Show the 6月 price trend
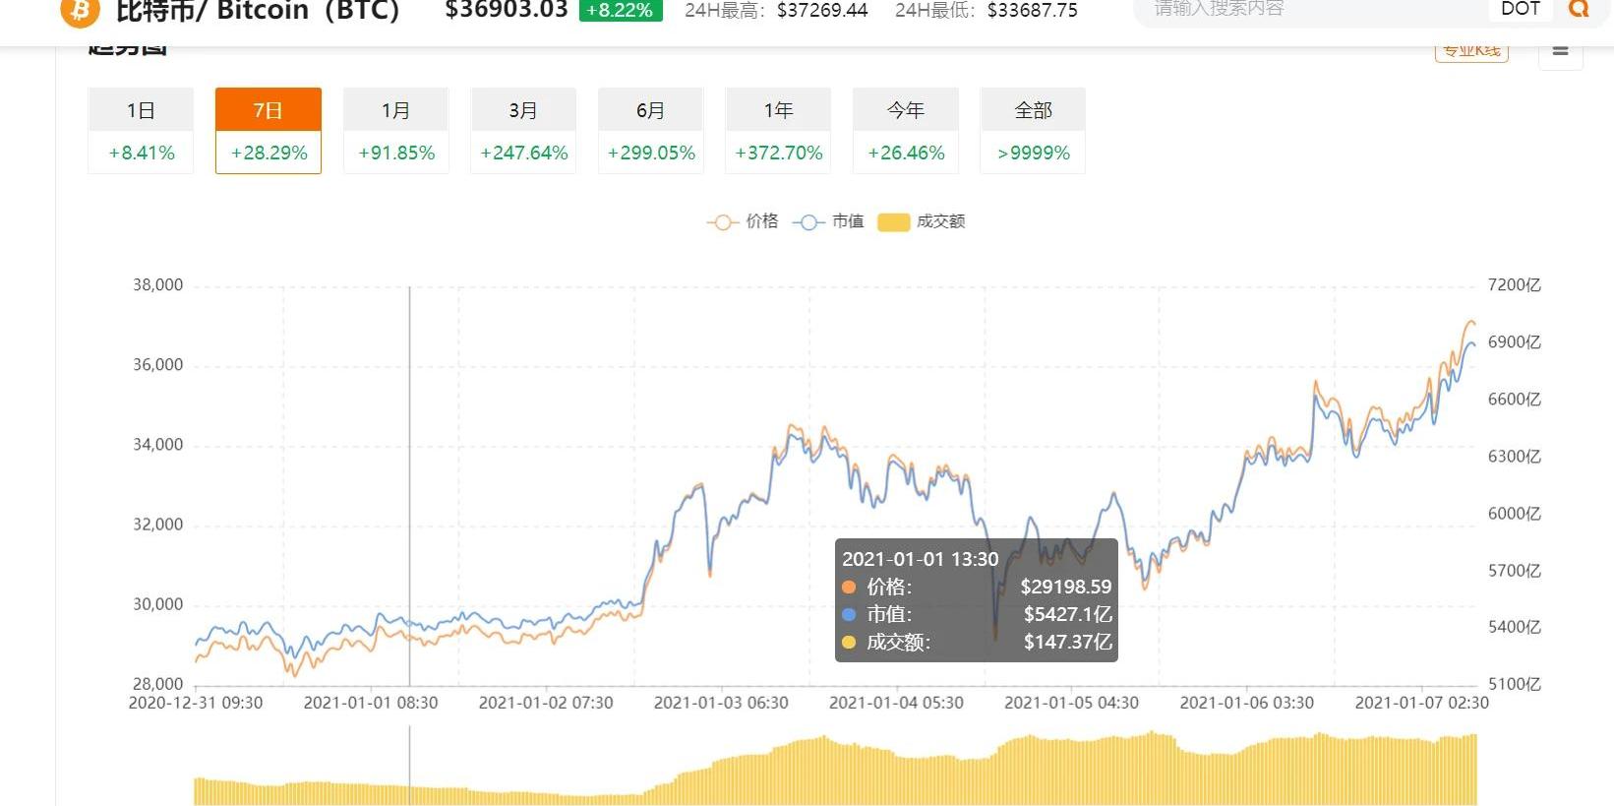 point(650,130)
